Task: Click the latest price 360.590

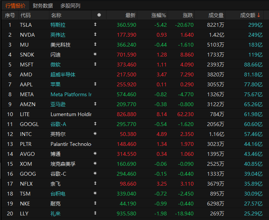Action: coord(126,25)
